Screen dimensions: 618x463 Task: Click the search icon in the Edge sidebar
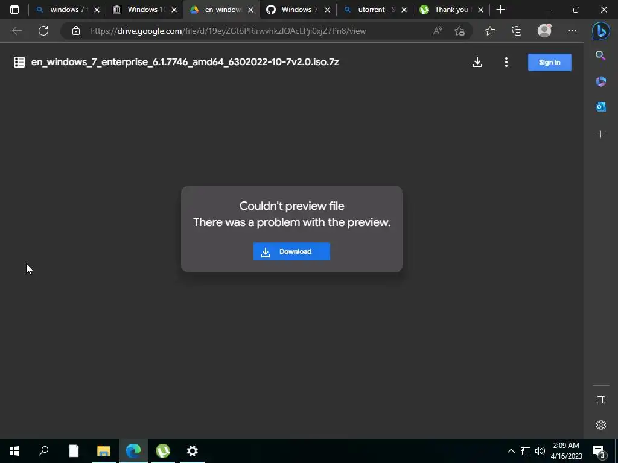(x=600, y=55)
